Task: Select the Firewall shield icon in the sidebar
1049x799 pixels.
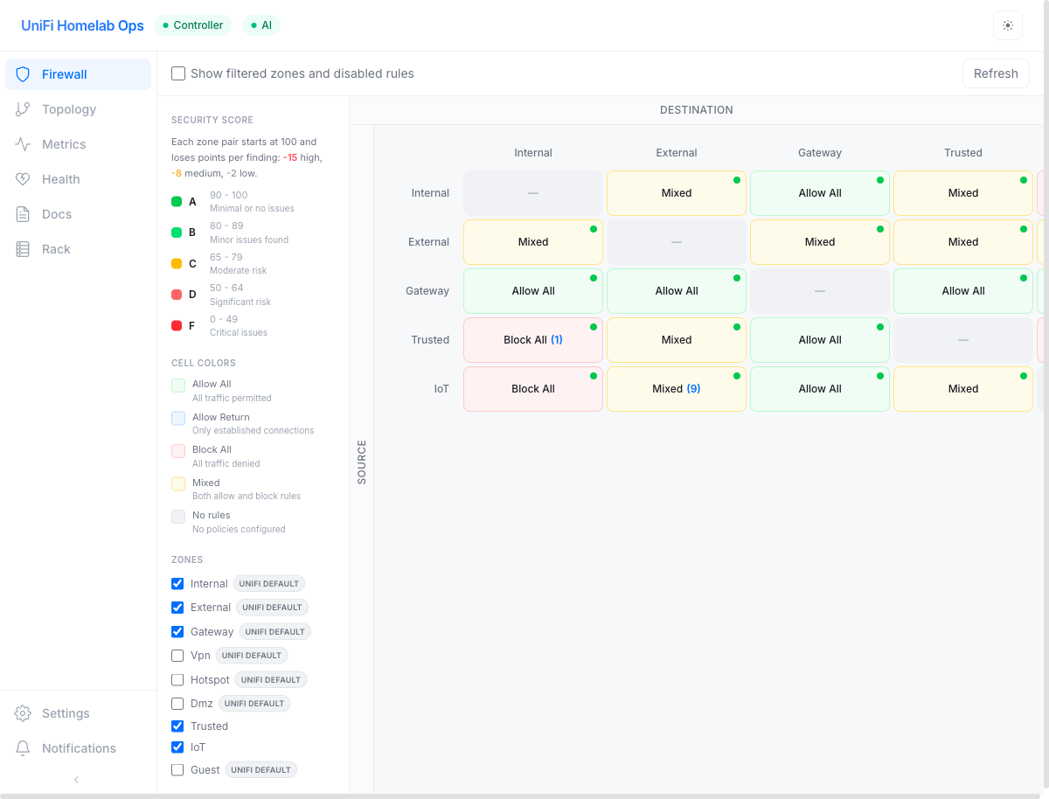Action: click(x=22, y=74)
